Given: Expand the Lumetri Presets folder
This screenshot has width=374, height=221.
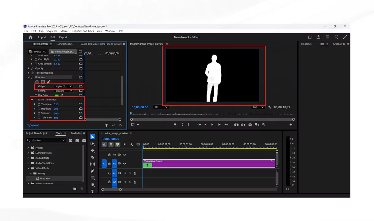Looking at the screenshot, I should click(x=28, y=153).
